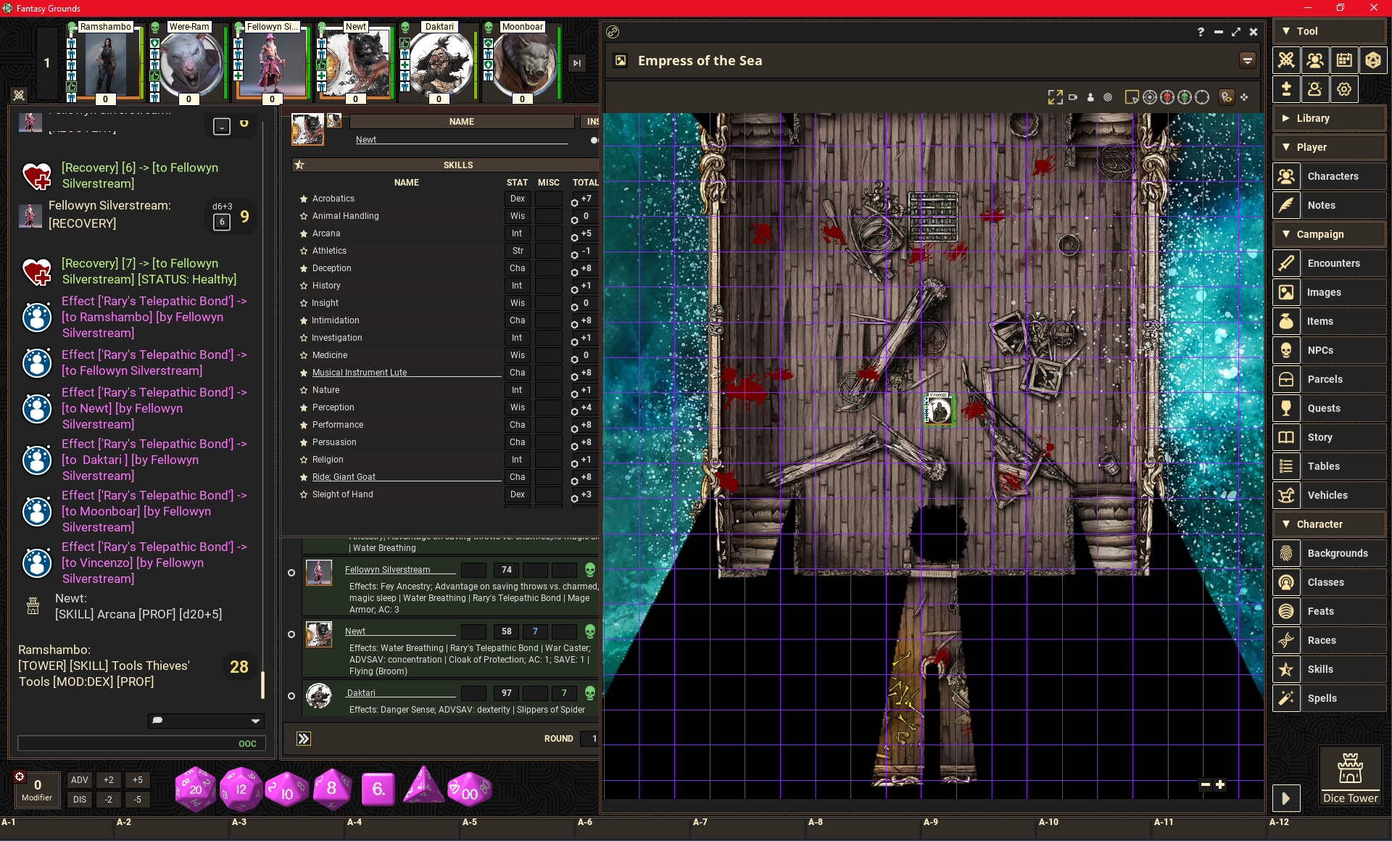
Task: Collapse the Character sidebar section
Action: pos(1329,524)
